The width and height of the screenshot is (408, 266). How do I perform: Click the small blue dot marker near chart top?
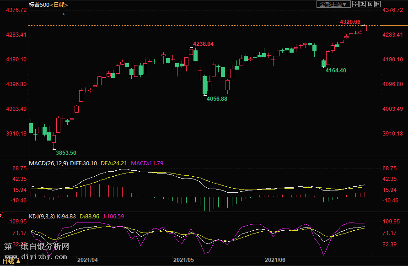click(x=64, y=14)
